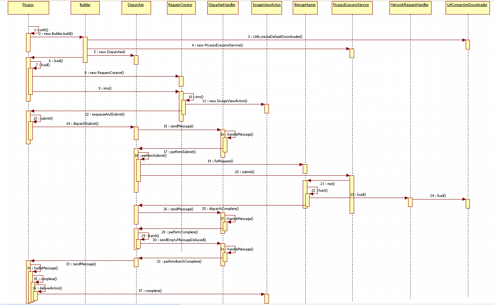Select '8 : new RequestCreator()' message label
This screenshot has height=305, width=494.
coord(104,73)
